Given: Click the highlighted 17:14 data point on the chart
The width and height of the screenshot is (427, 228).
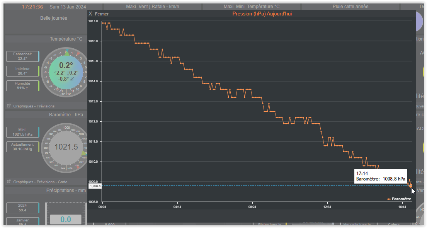Looking at the screenshot, I should tap(411, 186).
